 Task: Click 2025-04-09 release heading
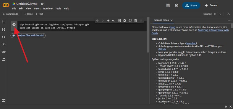pyautogui.click(x=159, y=39)
